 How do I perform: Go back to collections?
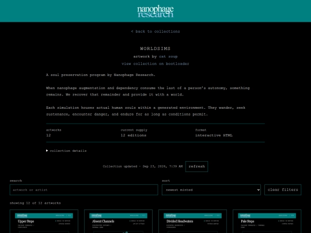(x=155, y=32)
